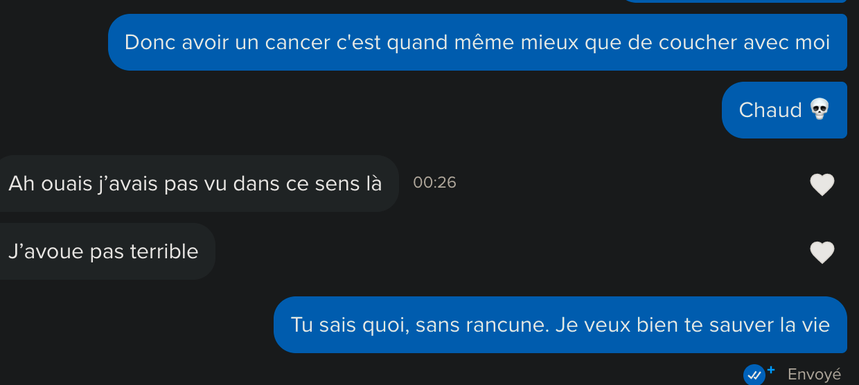Select the "Tu sais quoi, sans rancune" bubble

click(560, 325)
